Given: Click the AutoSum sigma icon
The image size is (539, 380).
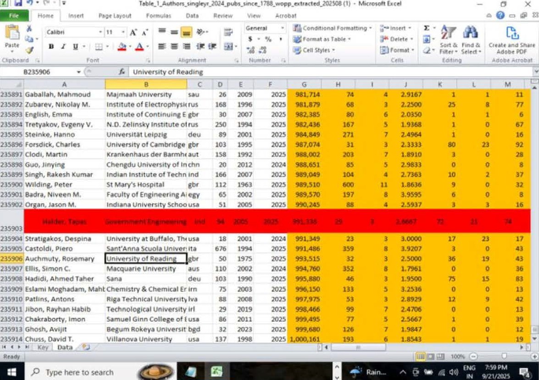Looking at the screenshot, I should 427,28.
